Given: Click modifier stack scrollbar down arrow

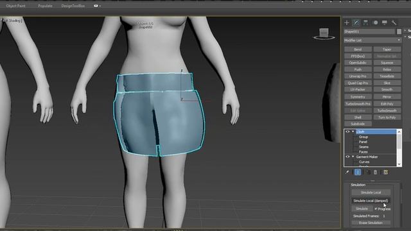Looking at the screenshot, I should [x=399, y=164].
